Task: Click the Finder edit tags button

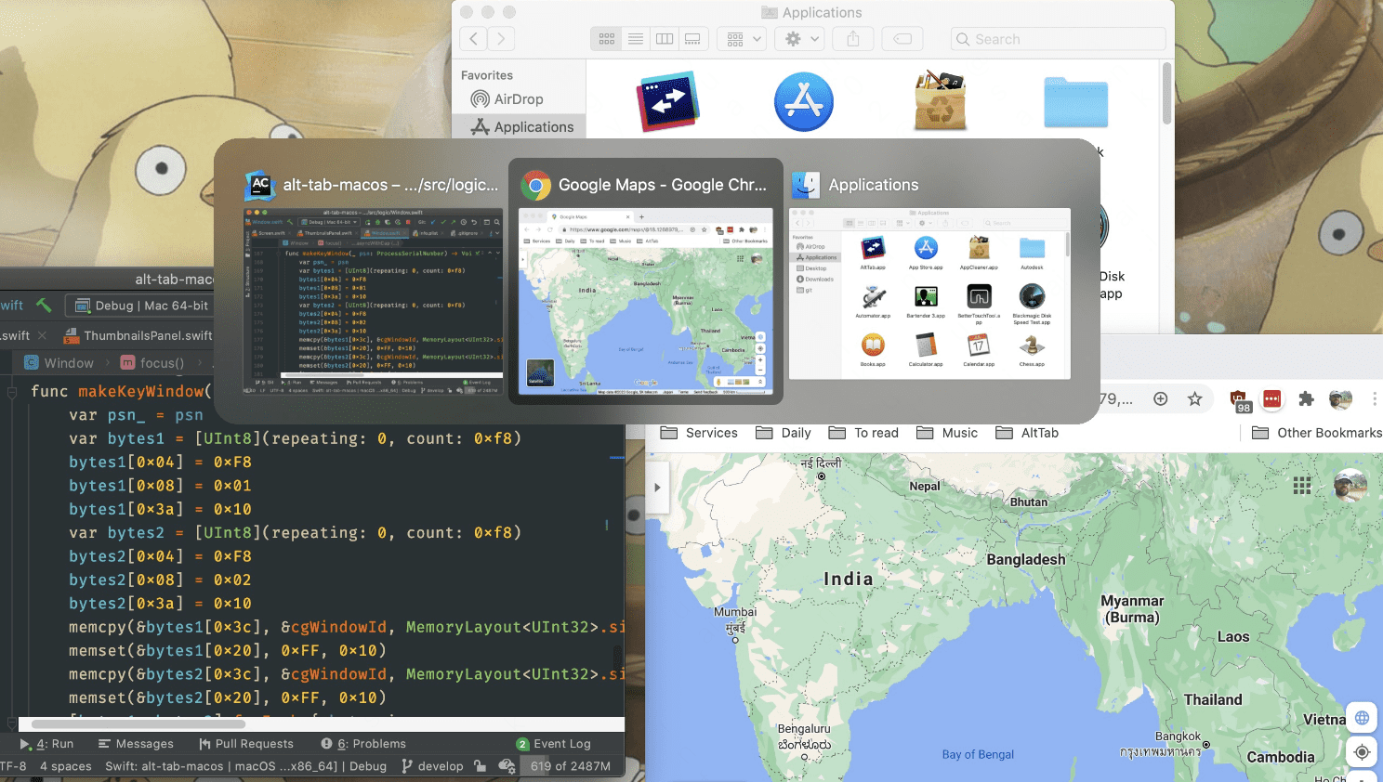Action: pos(902,39)
